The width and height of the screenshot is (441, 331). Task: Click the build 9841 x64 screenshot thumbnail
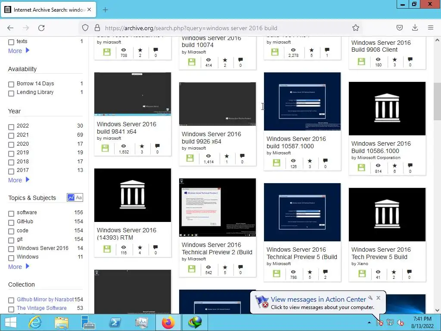point(133,94)
